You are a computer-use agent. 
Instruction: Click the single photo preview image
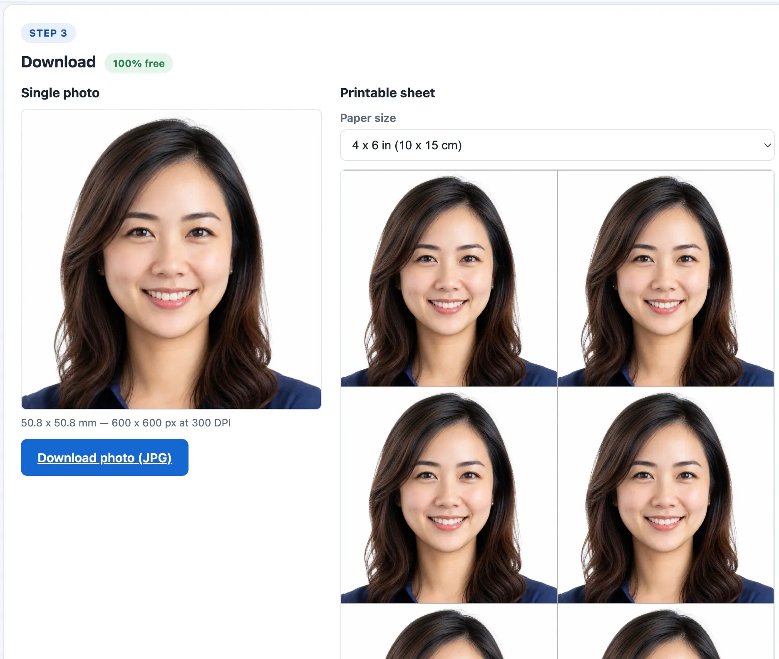point(171,259)
